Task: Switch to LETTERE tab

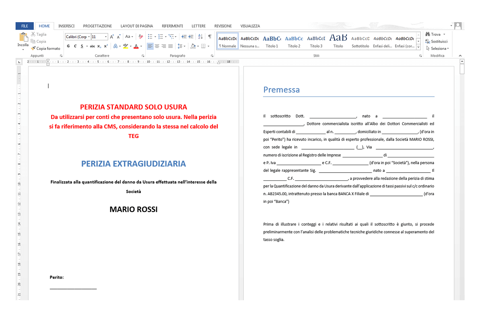Action: tap(198, 26)
